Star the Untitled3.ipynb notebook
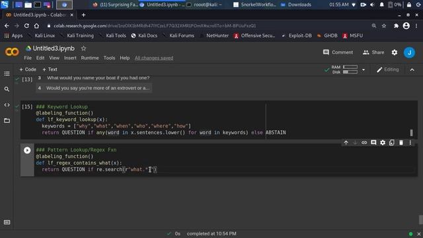Image resolution: width=423 pixels, height=238 pixels. click(84, 48)
